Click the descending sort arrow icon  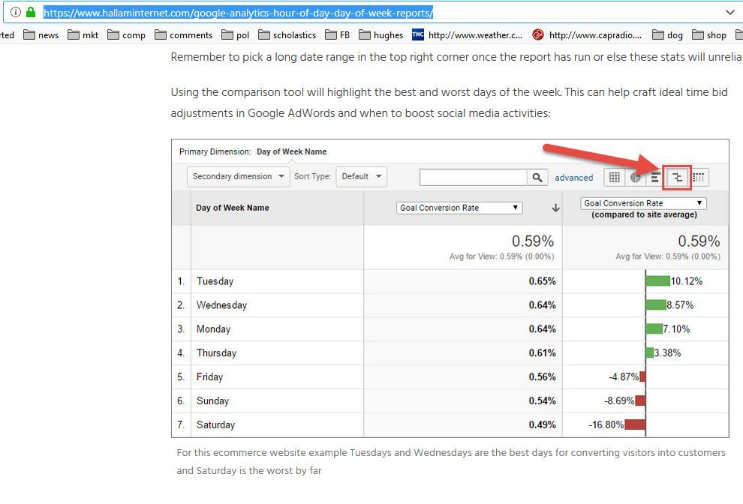[x=555, y=208]
